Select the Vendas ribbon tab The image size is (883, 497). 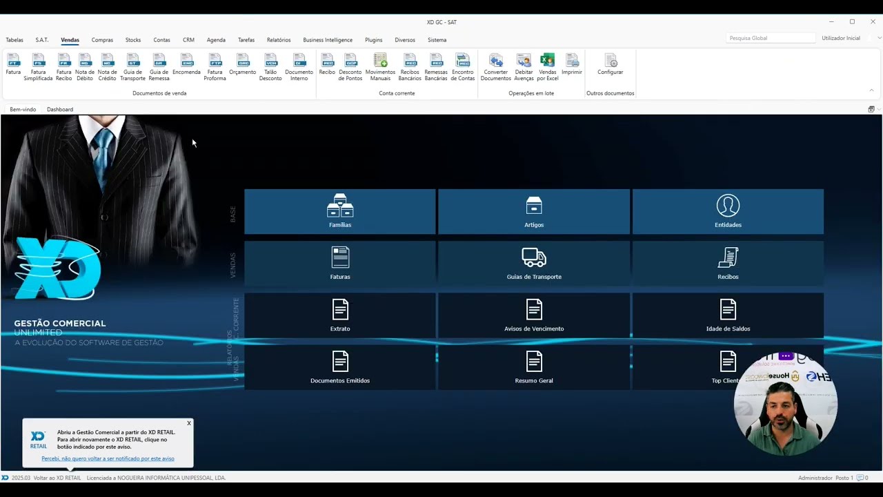(70, 40)
